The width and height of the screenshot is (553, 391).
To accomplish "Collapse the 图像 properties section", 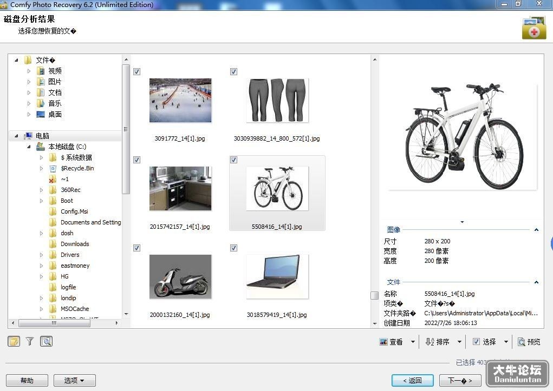I will coord(536,230).
